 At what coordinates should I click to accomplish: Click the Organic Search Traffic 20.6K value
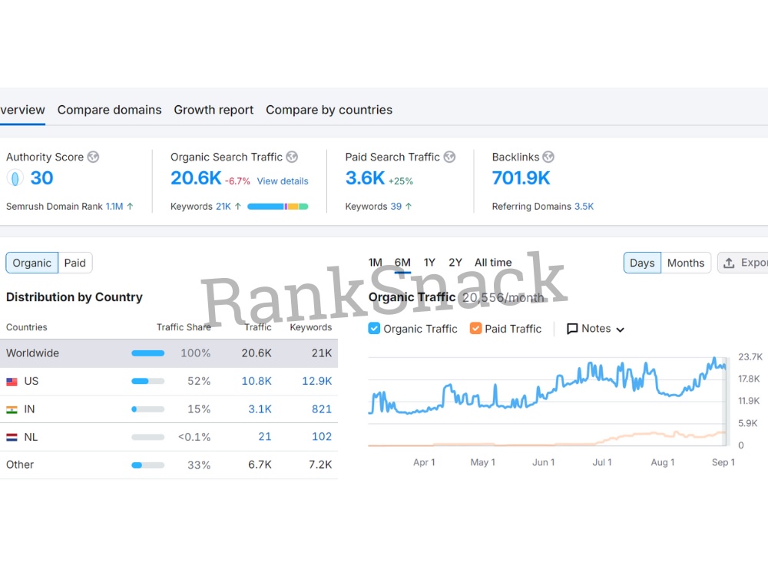pyautogui.click(x=196, y=178)
